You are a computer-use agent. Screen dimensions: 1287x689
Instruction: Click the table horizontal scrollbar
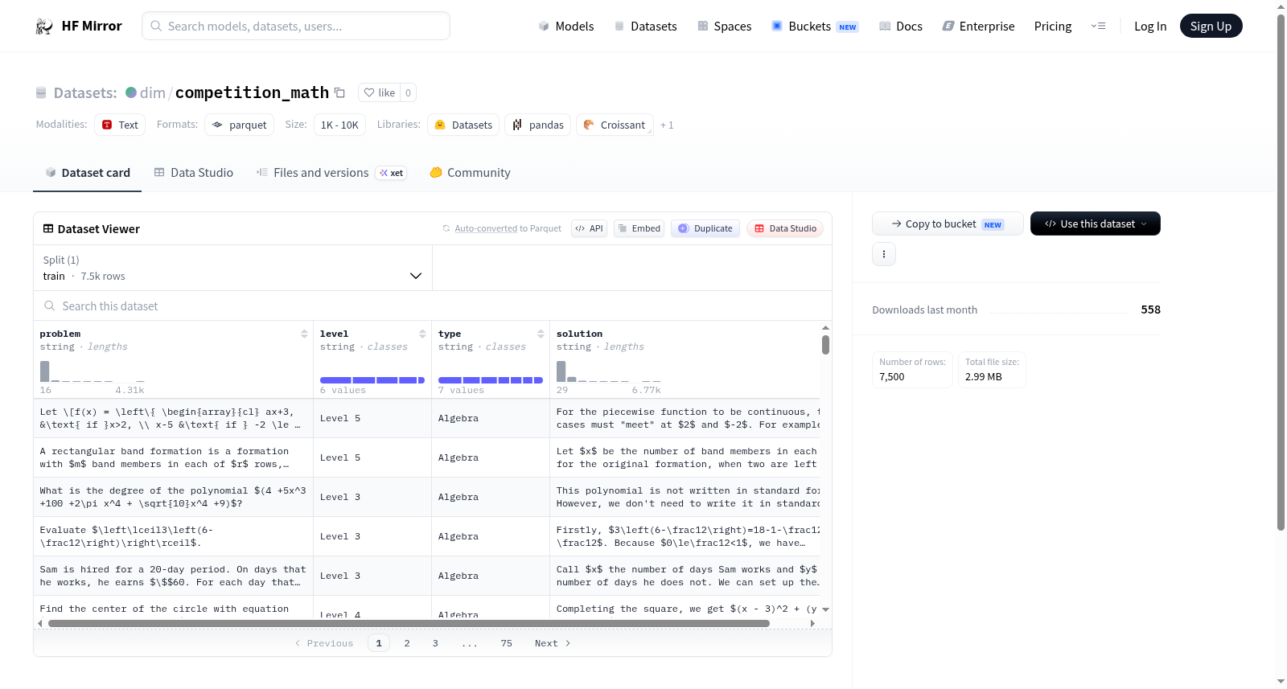click(x=409, y=623)
